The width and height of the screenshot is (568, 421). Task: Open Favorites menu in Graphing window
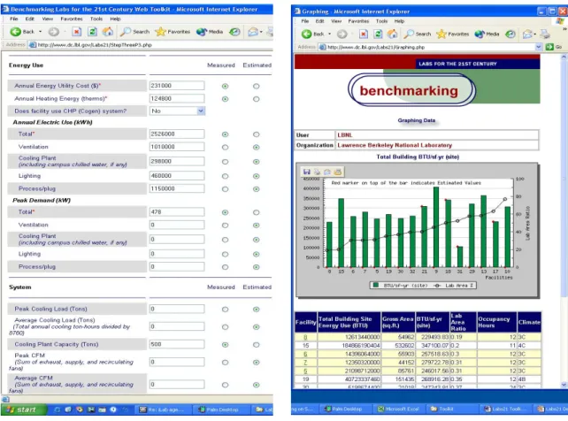click(x=358, y=21)
